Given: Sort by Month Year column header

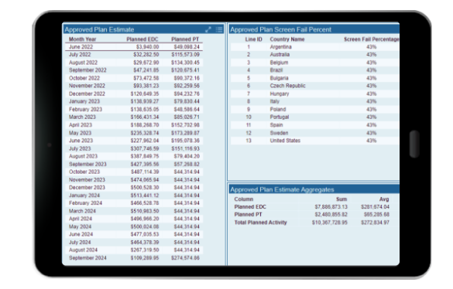Looking at the screenshot, I should tap(82, 39).
